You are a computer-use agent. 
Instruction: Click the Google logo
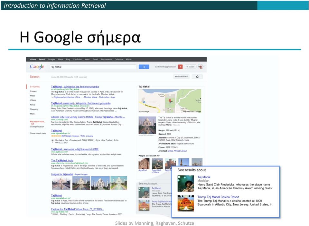(37, 67)
